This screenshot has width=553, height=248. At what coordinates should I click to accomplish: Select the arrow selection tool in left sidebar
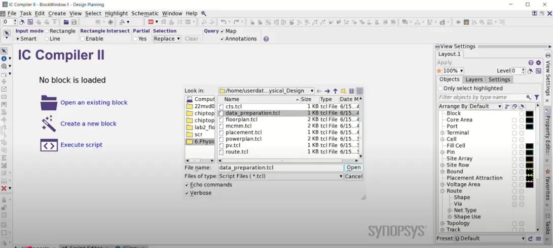4,52
